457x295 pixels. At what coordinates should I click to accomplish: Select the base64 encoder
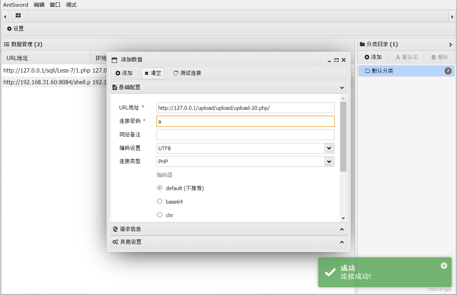click(159, 201)
